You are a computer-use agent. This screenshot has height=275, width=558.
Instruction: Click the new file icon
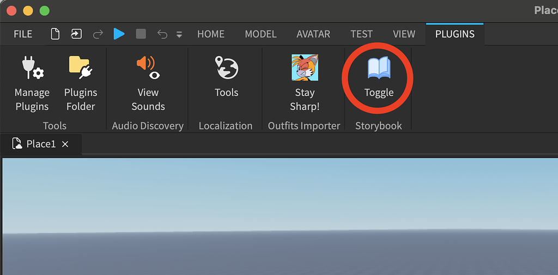point(55,34)
